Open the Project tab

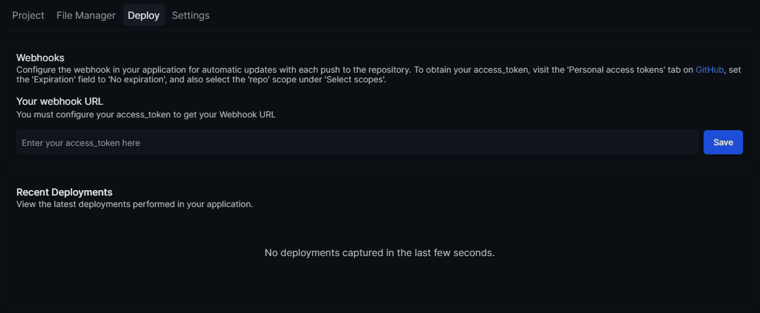(28, 15)
